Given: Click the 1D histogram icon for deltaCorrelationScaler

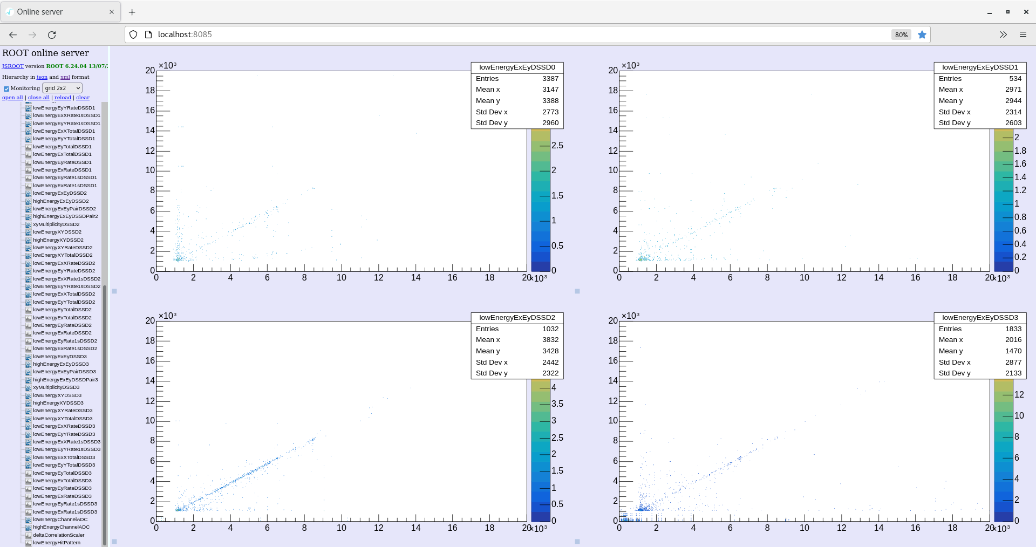Looking at the screenshot, I should (29, 535).
